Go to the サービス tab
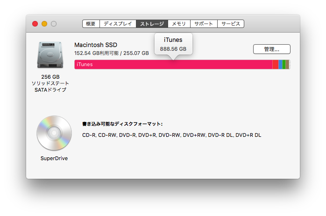Image resolution: width=326 pixels, height=216 pixels. (x=231, y=24)
